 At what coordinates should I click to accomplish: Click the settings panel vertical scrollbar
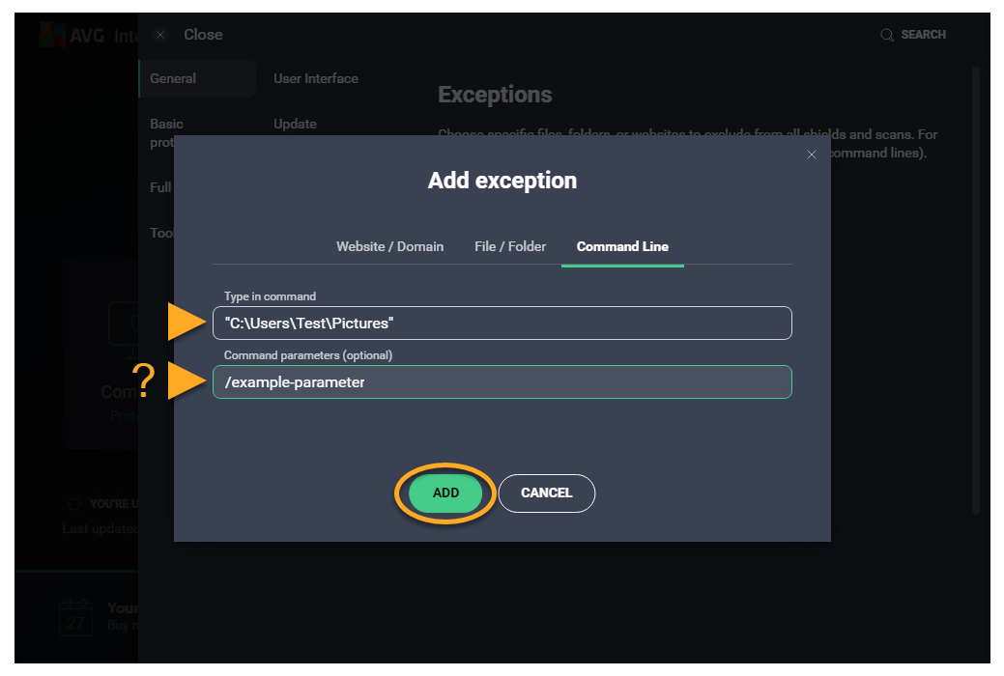pyautogui.click(x=975, y=290)
